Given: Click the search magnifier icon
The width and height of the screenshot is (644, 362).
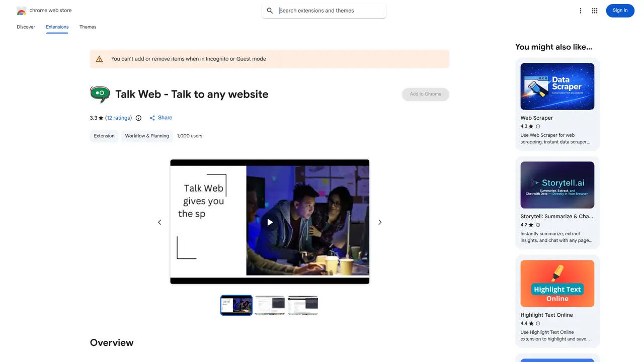Looking at the screenshot, I should (x=270, y=11).
